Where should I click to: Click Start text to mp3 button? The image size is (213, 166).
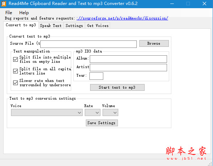click(x=117, y=87)
